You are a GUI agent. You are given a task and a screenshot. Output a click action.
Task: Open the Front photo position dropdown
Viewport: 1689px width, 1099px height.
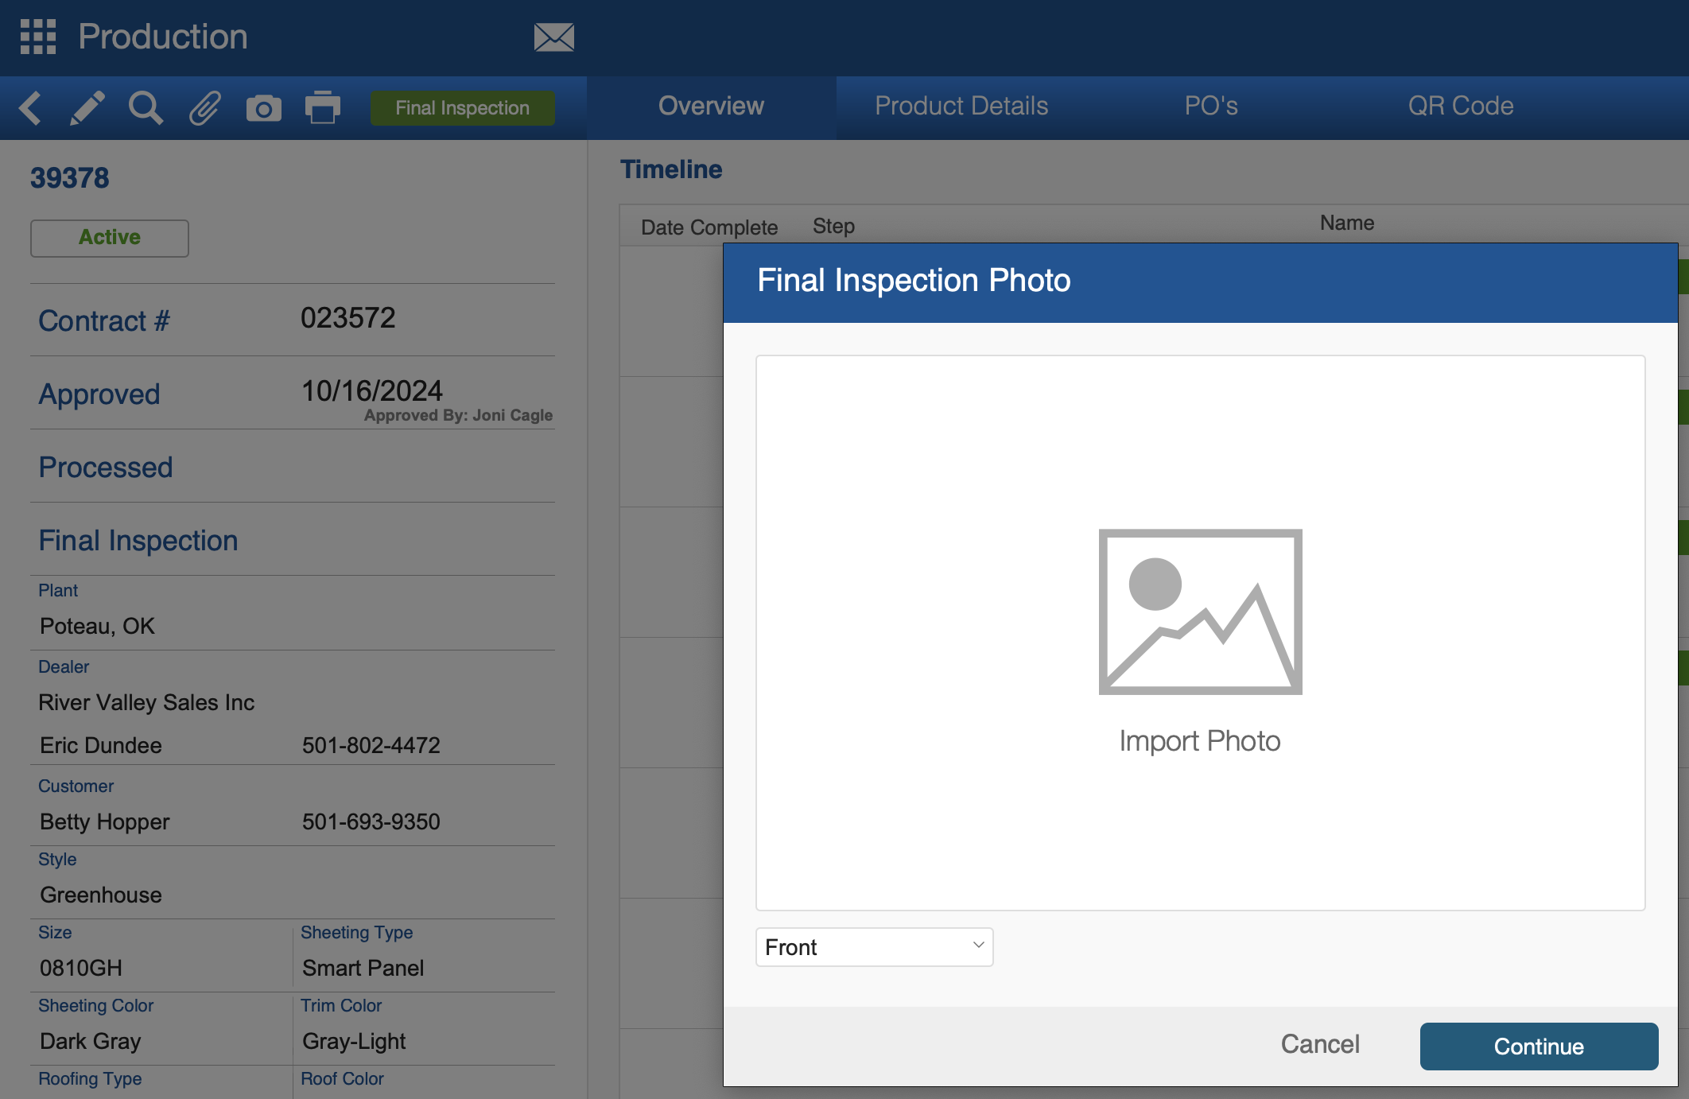873,947
